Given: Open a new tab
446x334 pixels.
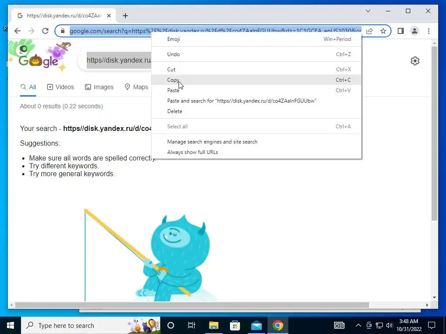Looking at the screenshot, I should (125, 16).
